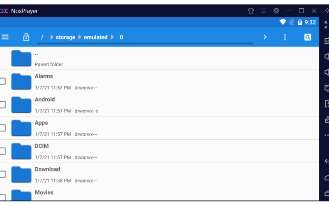Tick the DCIM folder checkbox

2,151
